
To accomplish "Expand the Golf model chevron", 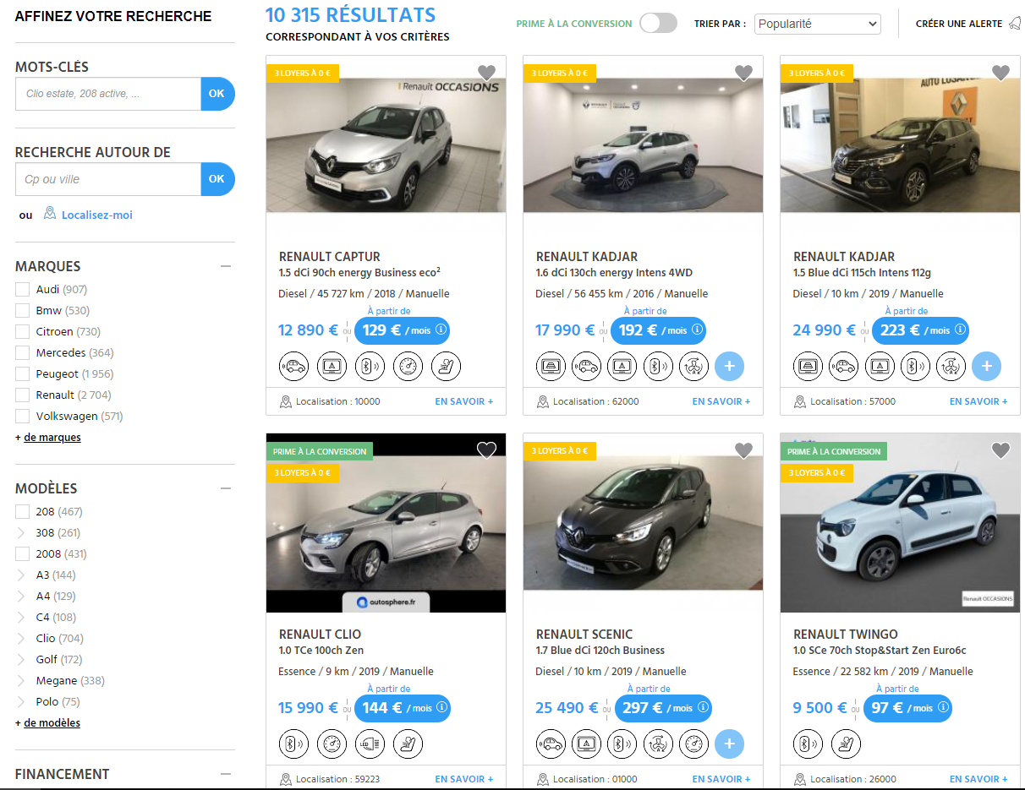I will (x=21, y=660).
